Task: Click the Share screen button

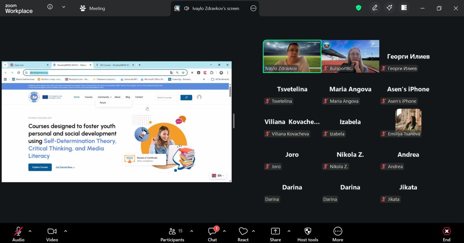Action: tap(275, 234)
